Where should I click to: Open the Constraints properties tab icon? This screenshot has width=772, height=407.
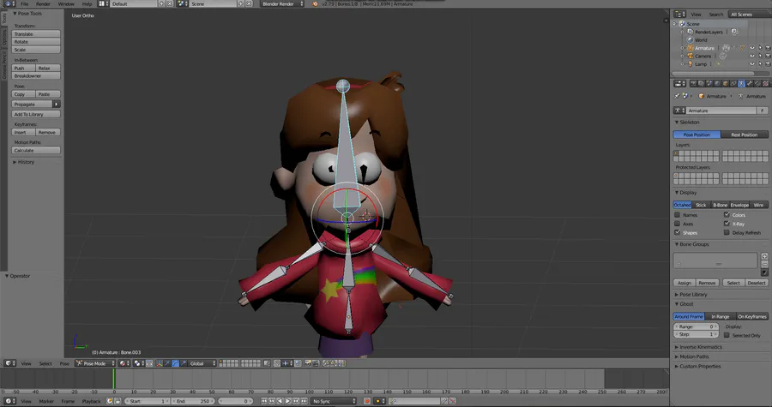tap(733, 84)
